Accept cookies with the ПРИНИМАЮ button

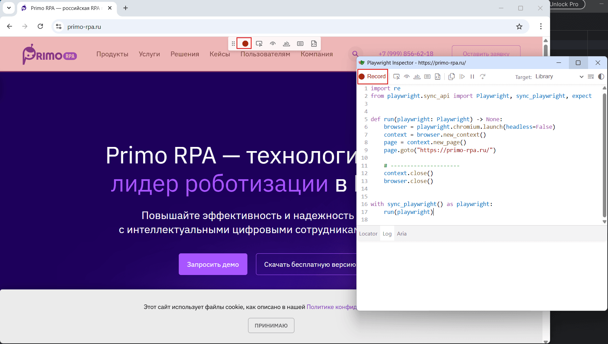point(271,325)
